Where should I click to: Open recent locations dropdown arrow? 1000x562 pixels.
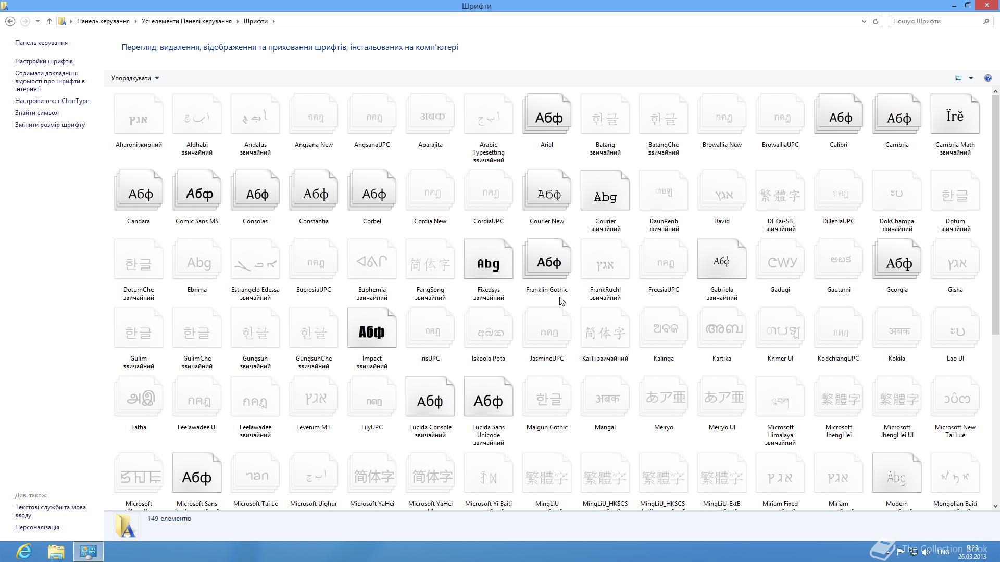tap(37, 21)
